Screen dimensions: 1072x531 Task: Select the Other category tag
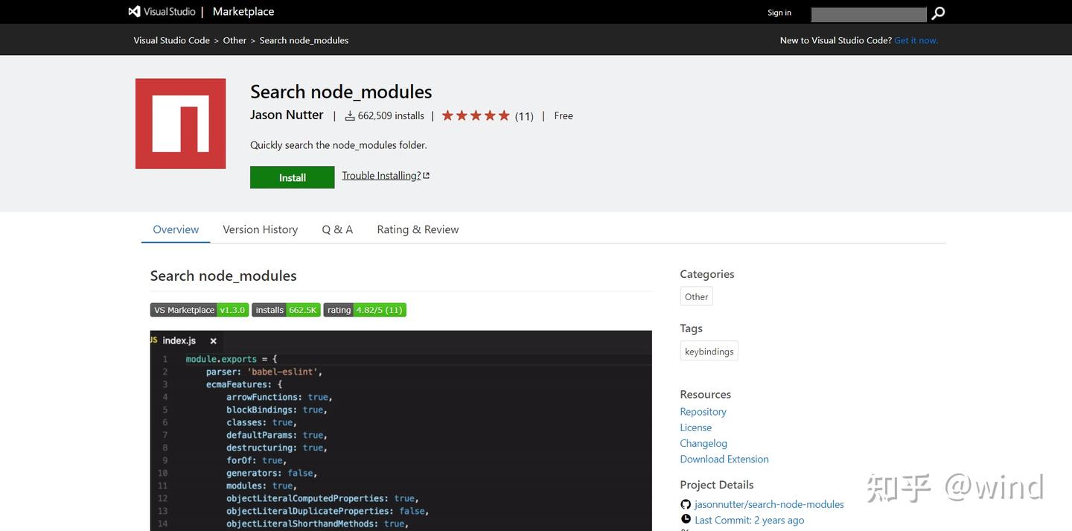[695, 296]
